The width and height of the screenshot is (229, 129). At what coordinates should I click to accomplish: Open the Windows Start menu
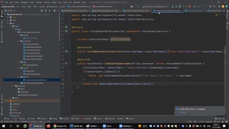click(x=4, y=126)
